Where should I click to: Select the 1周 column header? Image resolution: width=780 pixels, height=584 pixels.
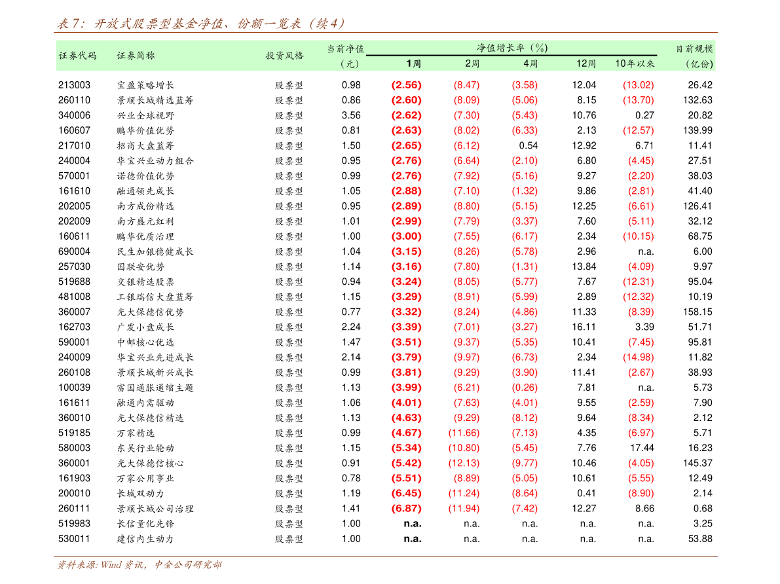point(413,64)
